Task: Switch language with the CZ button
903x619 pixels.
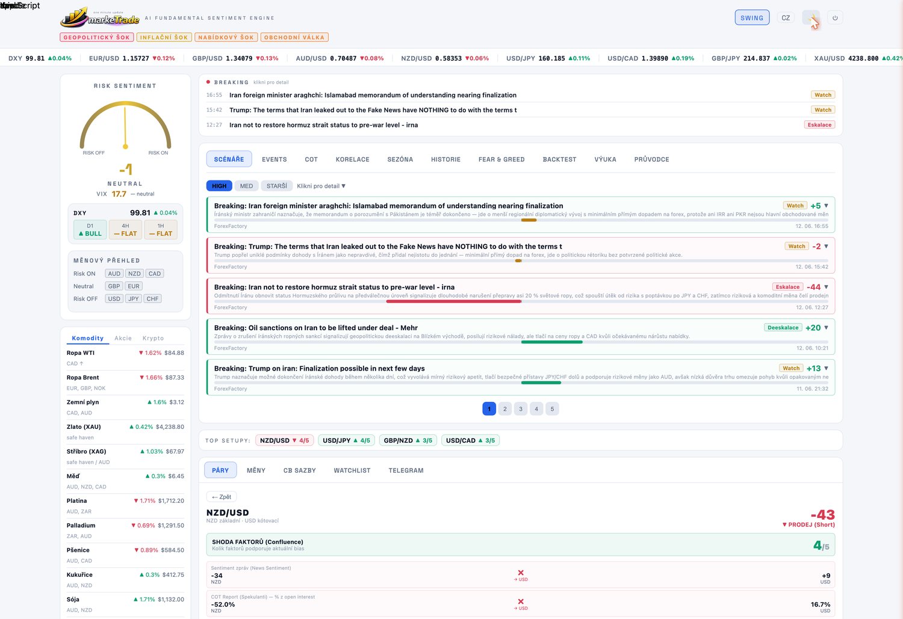Action: (x=786, y=17)
